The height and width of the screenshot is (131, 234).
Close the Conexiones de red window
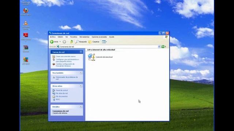pyautogui.click(x=167, y=33)
